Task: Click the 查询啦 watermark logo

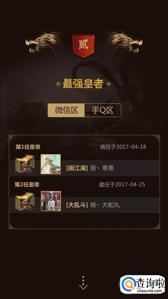Action: click(143, 284)
